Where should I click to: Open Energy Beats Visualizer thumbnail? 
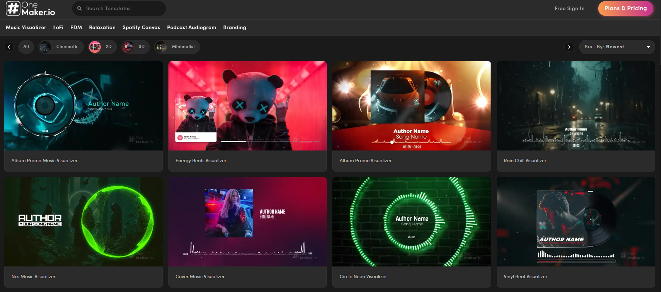click(247, 106)
